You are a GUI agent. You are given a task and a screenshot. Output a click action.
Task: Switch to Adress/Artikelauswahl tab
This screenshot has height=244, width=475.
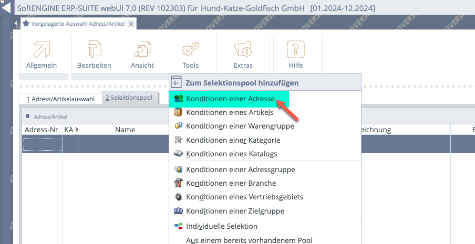tap(60, 99)
